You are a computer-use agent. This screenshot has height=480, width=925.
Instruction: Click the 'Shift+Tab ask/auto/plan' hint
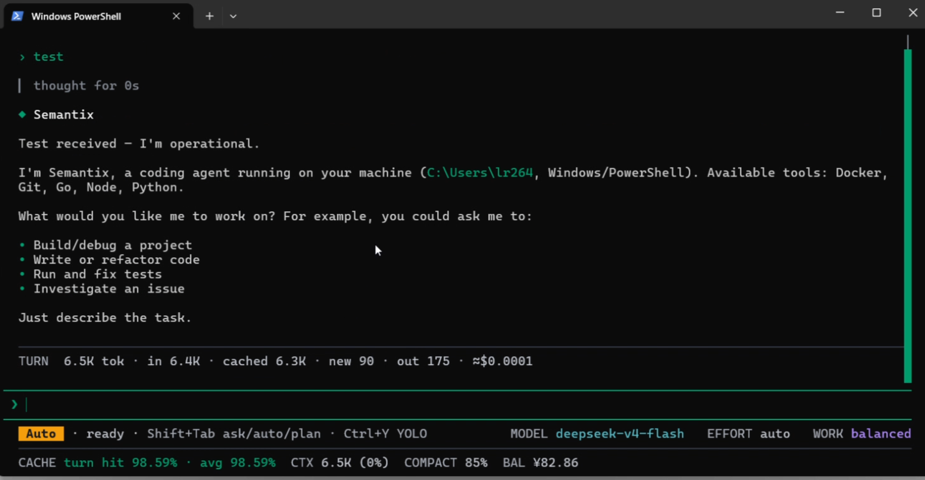234,434
